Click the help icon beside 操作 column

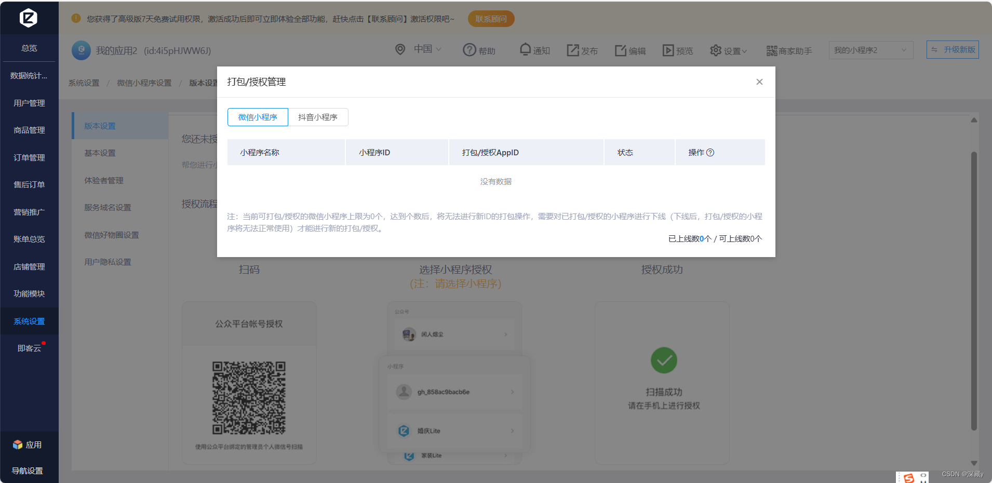(711, 152)
